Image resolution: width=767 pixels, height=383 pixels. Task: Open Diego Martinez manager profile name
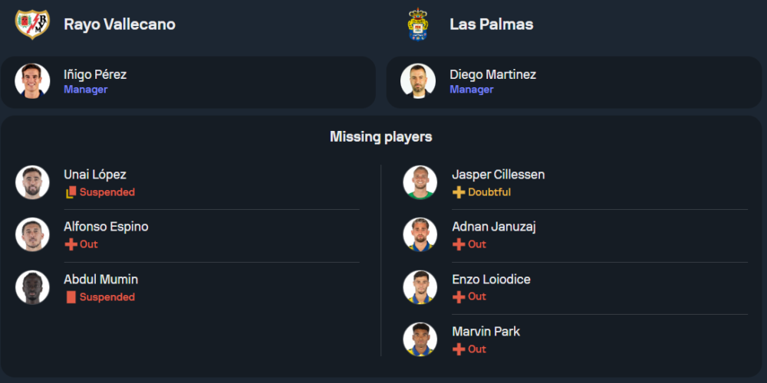(x=492, y=75)
